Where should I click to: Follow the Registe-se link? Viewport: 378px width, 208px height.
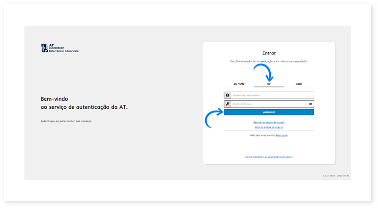282,135
